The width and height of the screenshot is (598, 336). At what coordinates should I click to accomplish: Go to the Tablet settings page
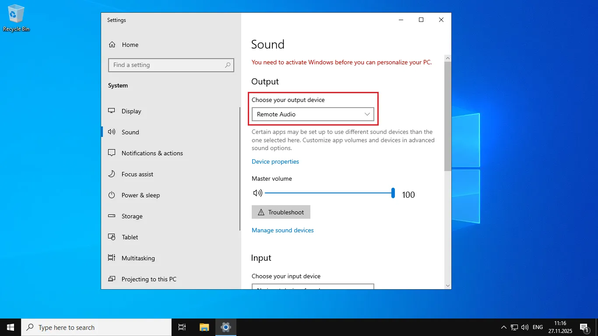130,237
